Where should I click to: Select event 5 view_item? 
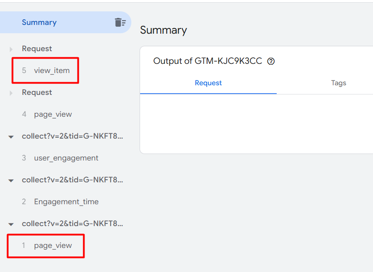[52, 70]
